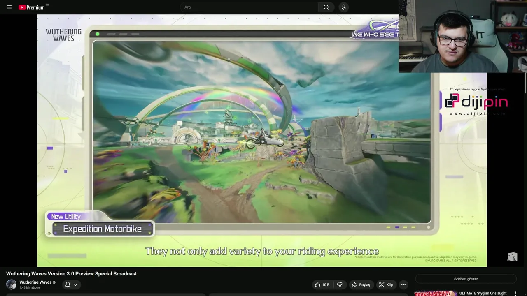Viewport: 527px width, 296px height.
Task: Click the 'Expedition Motorbike' label in the video
Action: [102, 229]
